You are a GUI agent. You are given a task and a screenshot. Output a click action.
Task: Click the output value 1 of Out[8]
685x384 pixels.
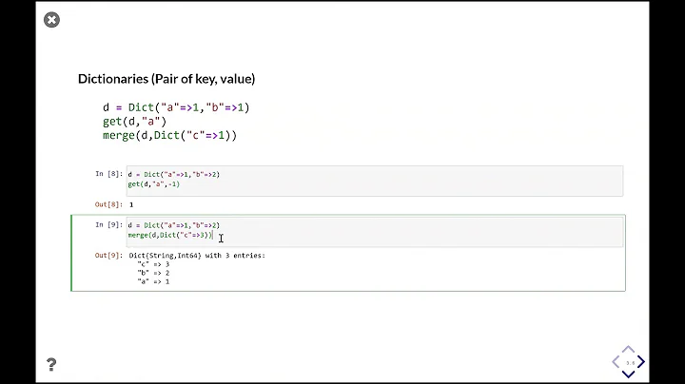tap(131, 204)
